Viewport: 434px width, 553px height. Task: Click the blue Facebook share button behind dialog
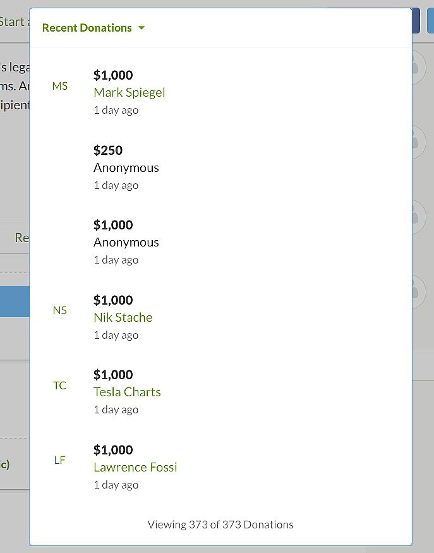[x=416, y=20]
